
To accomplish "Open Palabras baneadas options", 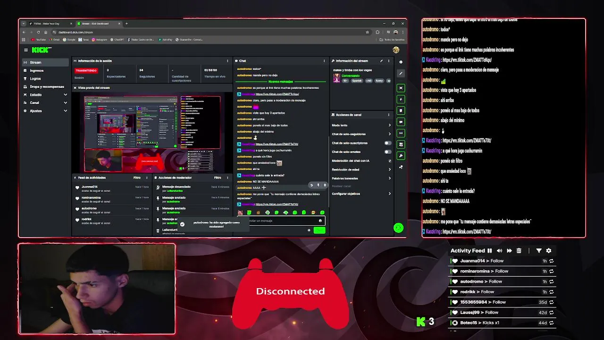I will pos(361,178).
